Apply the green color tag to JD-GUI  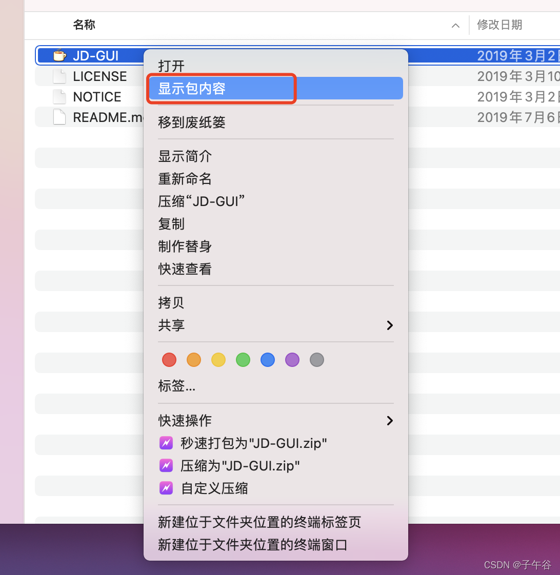[243, 360]
